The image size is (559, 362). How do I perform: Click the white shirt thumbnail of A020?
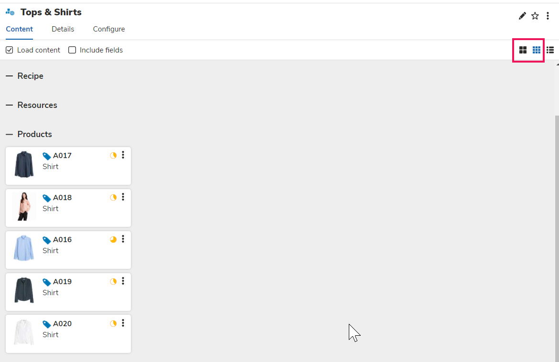coord(24,332)
